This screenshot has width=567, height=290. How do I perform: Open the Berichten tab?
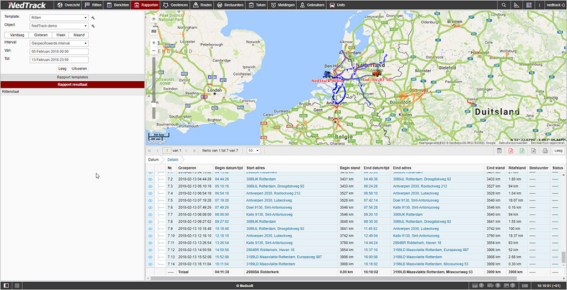click(x=117, y=5)
